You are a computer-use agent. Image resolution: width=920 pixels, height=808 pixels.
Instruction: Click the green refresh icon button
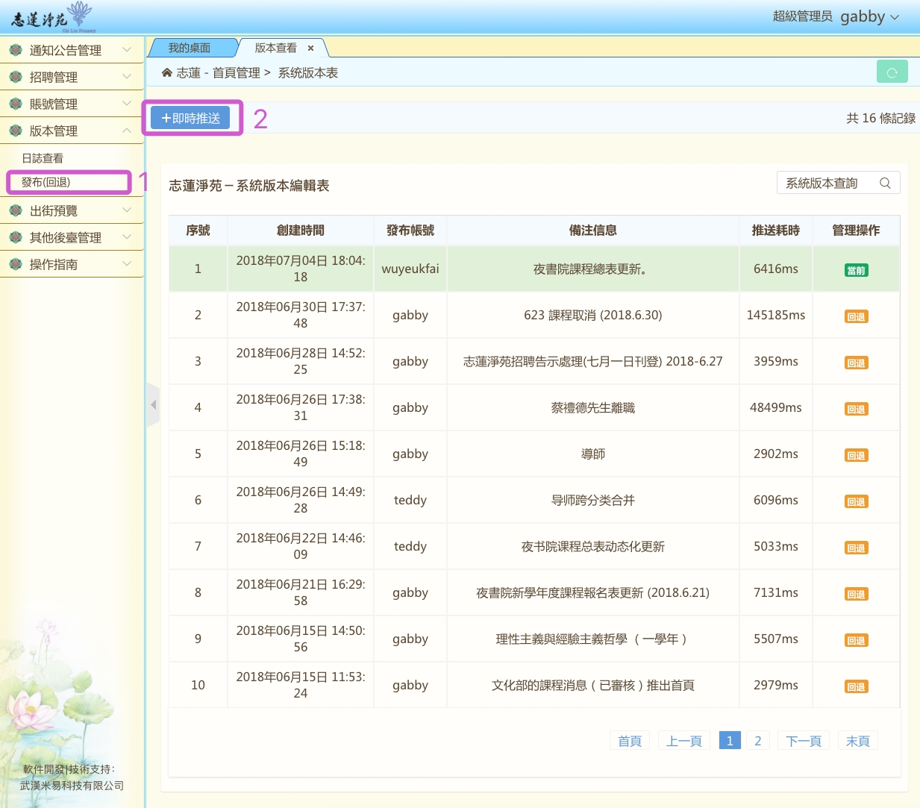(892, 72)
